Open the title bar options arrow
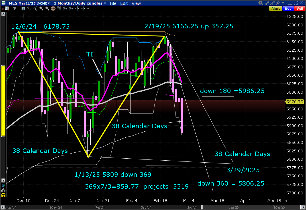The height and width of the screenshot is (210, 306). [283, 3]
